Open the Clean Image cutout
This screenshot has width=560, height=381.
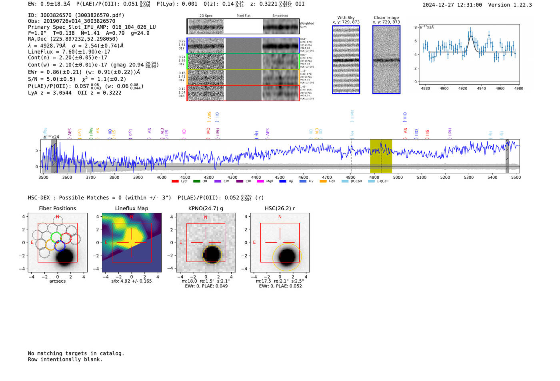coord(386,60)
